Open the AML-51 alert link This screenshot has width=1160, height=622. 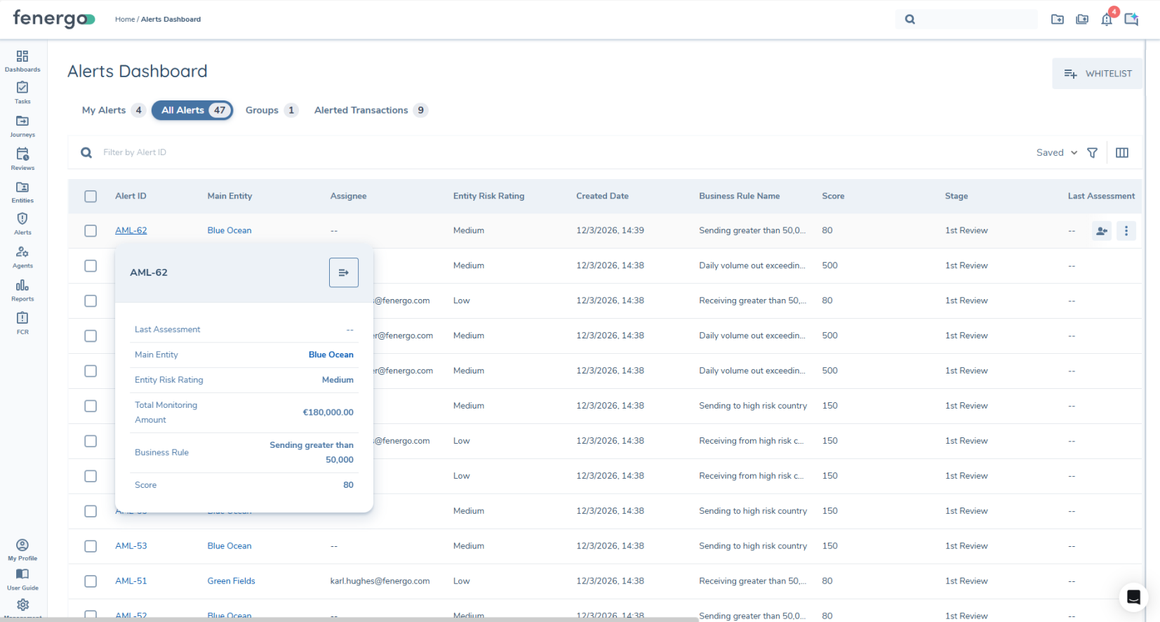pyautogui.click(x=131, y=581)
